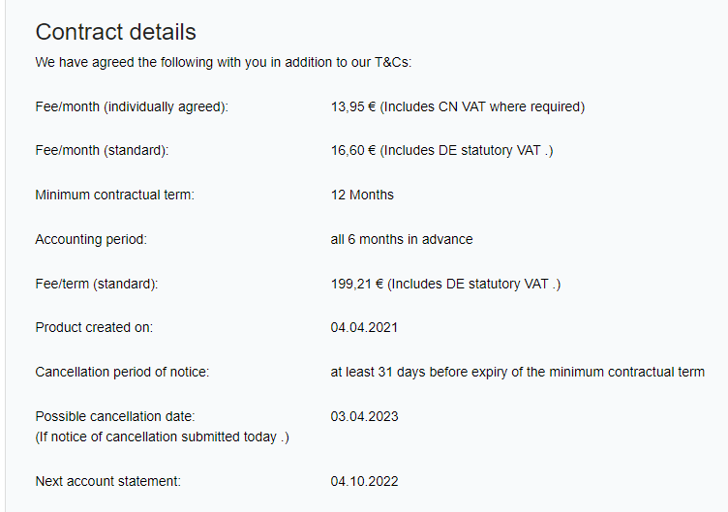Click the 03.04.2023 cancellation date
The width and height of the screenshot is (728, 512).
pyautogui.click(x=364, y=417)
